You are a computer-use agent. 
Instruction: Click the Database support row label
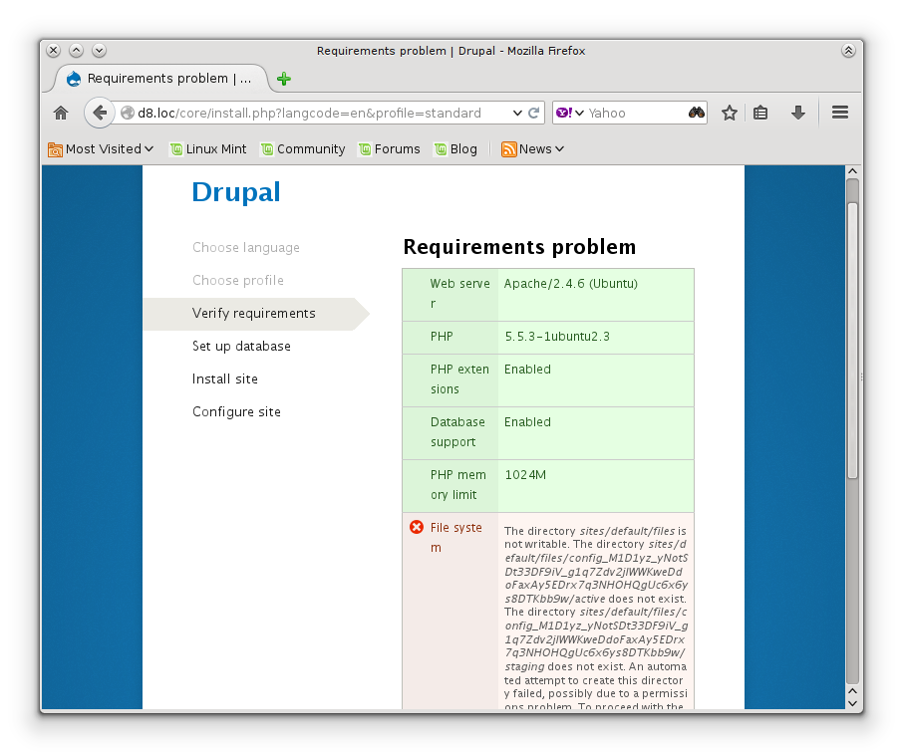(x=457, y=431)
